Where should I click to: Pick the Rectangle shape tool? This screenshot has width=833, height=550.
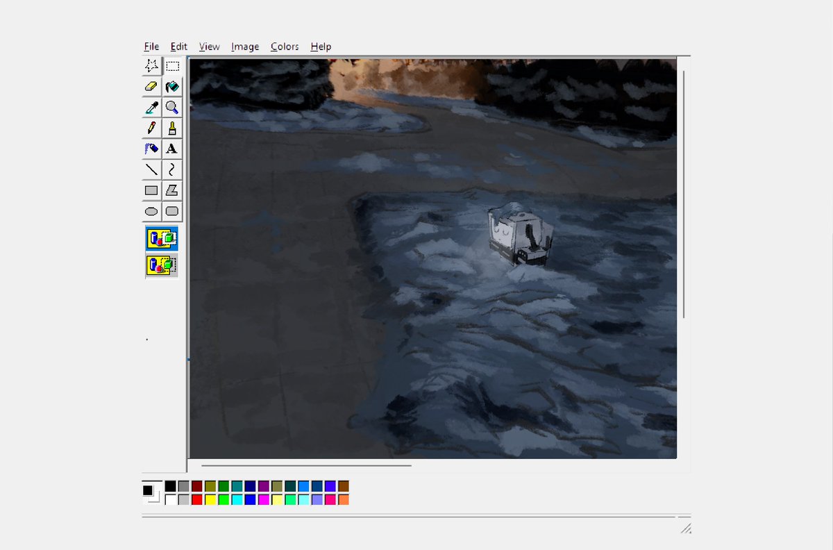tap(151, 190)
